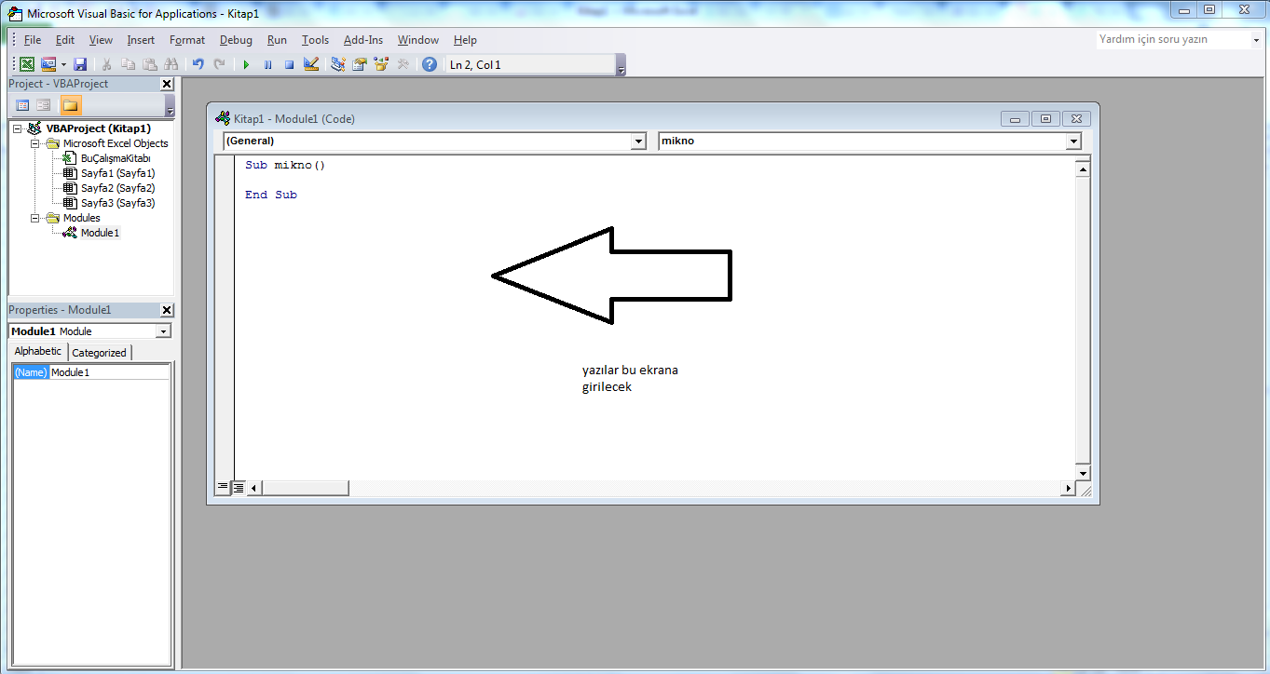Click the View Code icon in Project panel
Image resolution: width=1270 pixels, height=674 pixels.
[22, 105]
